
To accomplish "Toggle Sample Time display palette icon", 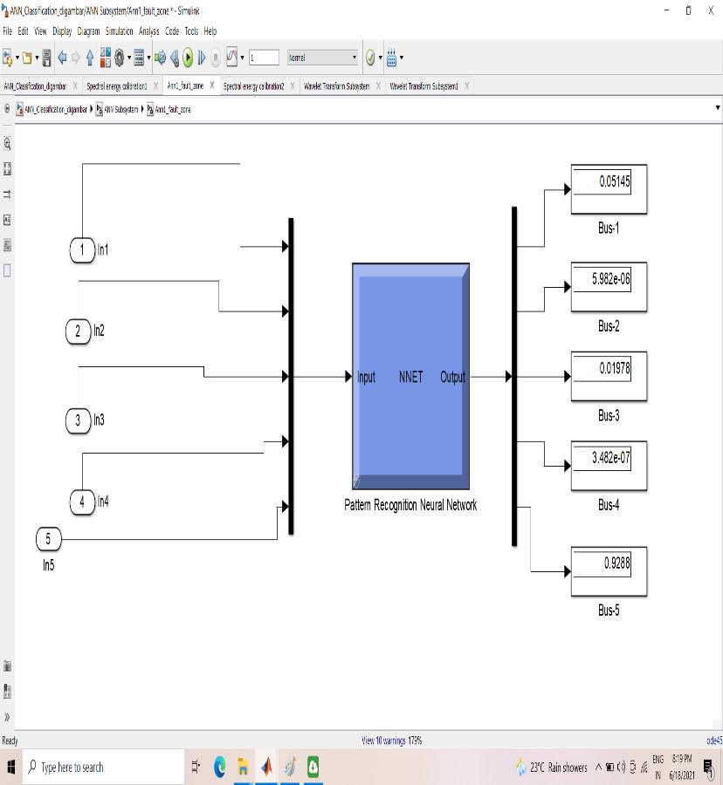I will pos(7,195).
